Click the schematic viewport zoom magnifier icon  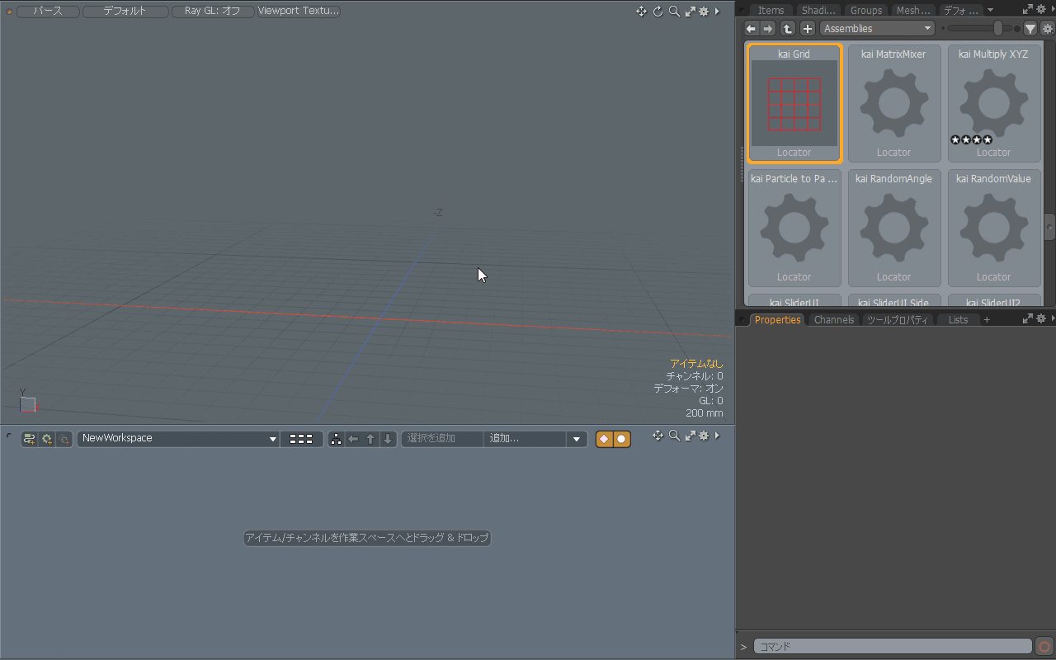pos(674,436)
